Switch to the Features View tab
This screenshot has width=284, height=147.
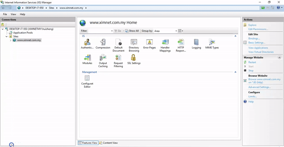[88, 143]
